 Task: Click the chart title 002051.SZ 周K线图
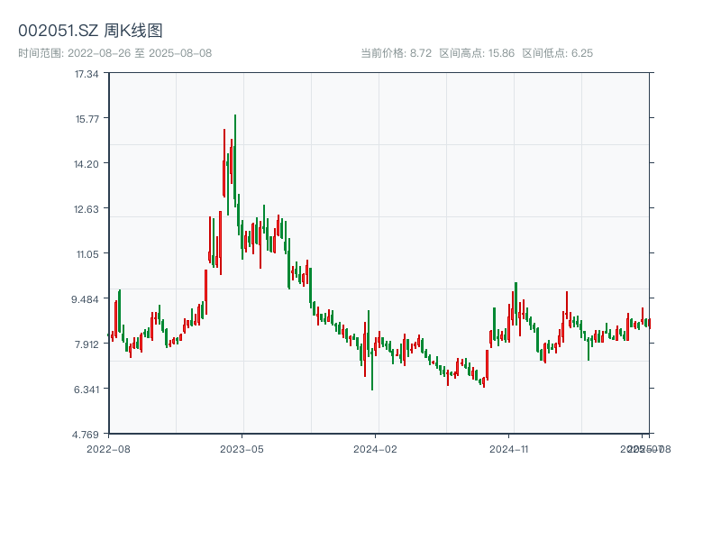(90, 31)
